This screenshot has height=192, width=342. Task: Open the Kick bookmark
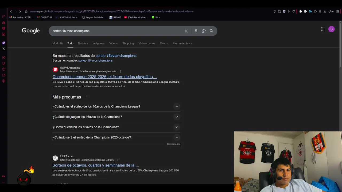(156, 17)
